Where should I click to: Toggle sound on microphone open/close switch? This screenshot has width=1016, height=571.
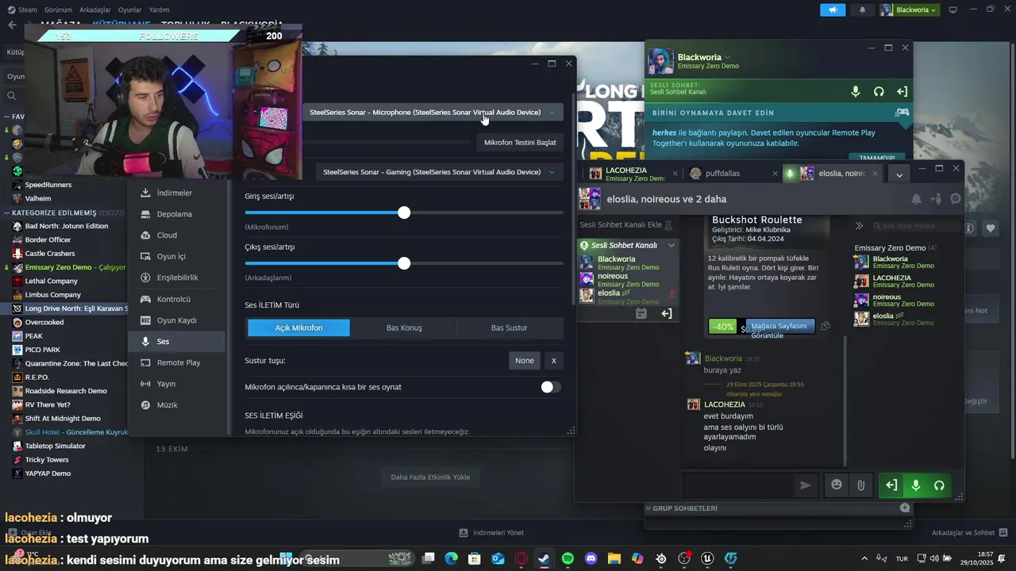(551, 387)
